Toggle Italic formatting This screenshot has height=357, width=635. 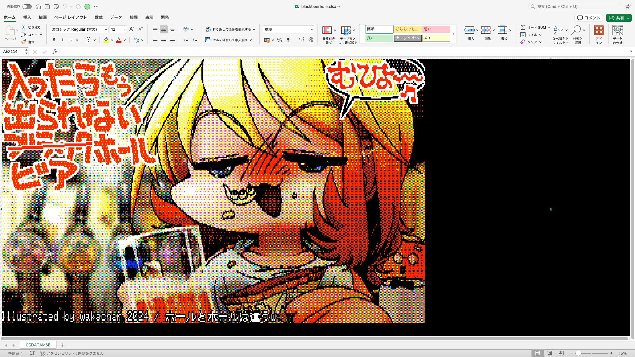(x=63, y=40)
